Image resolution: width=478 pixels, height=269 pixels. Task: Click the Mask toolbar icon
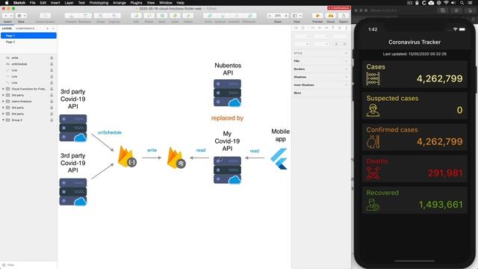click(x=162, y=16)
